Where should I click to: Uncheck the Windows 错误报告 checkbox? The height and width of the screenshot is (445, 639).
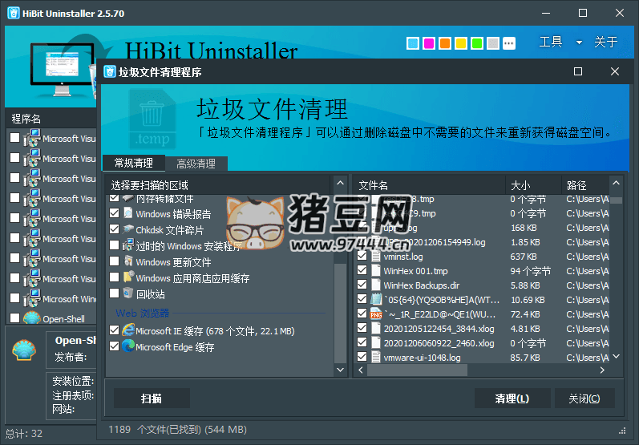[115, 214]
